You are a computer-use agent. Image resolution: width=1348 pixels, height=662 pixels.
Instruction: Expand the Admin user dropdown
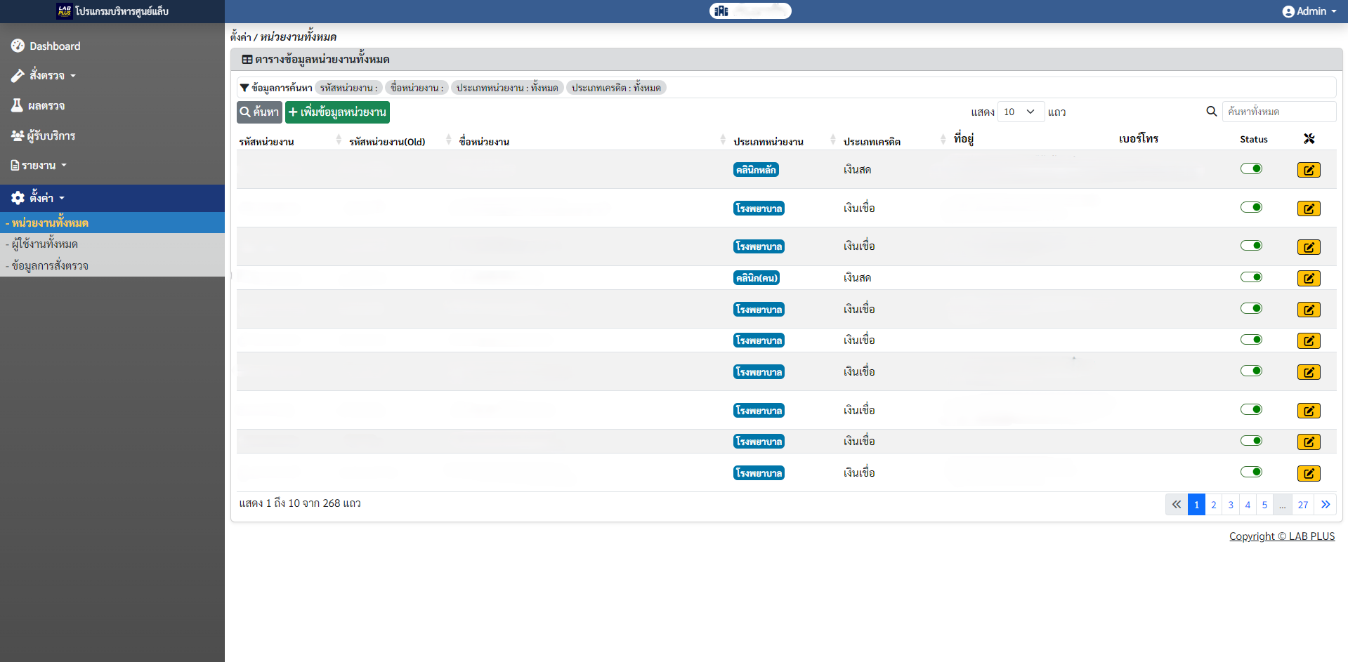click(x=1309, y=11)
